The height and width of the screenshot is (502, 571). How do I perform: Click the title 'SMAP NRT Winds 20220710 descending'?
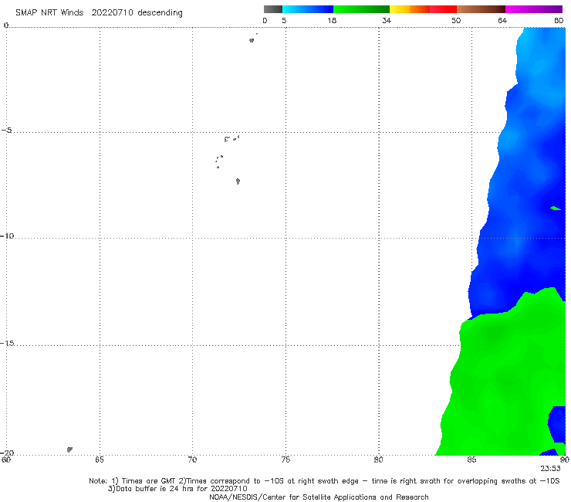(99, 13)
